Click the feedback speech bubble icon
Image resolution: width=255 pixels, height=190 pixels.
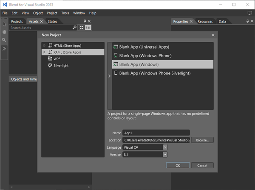[249, 13]
